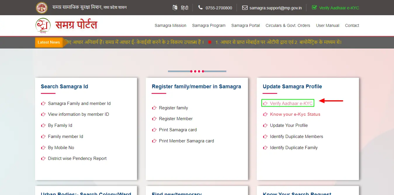The height and width of the screenshot is (195, 394).
Task: Click samagra.support@mp.gov.in email link
Action: coord(275,8)
